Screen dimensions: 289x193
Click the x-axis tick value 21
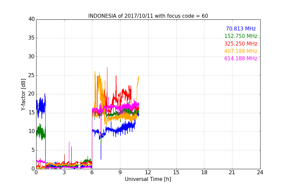[232, 173]
